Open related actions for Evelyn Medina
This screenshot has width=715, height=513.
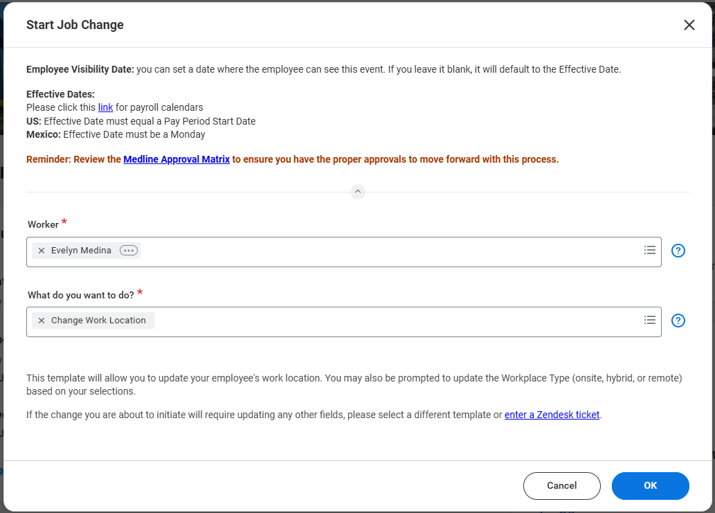click(x=129, y=251)
